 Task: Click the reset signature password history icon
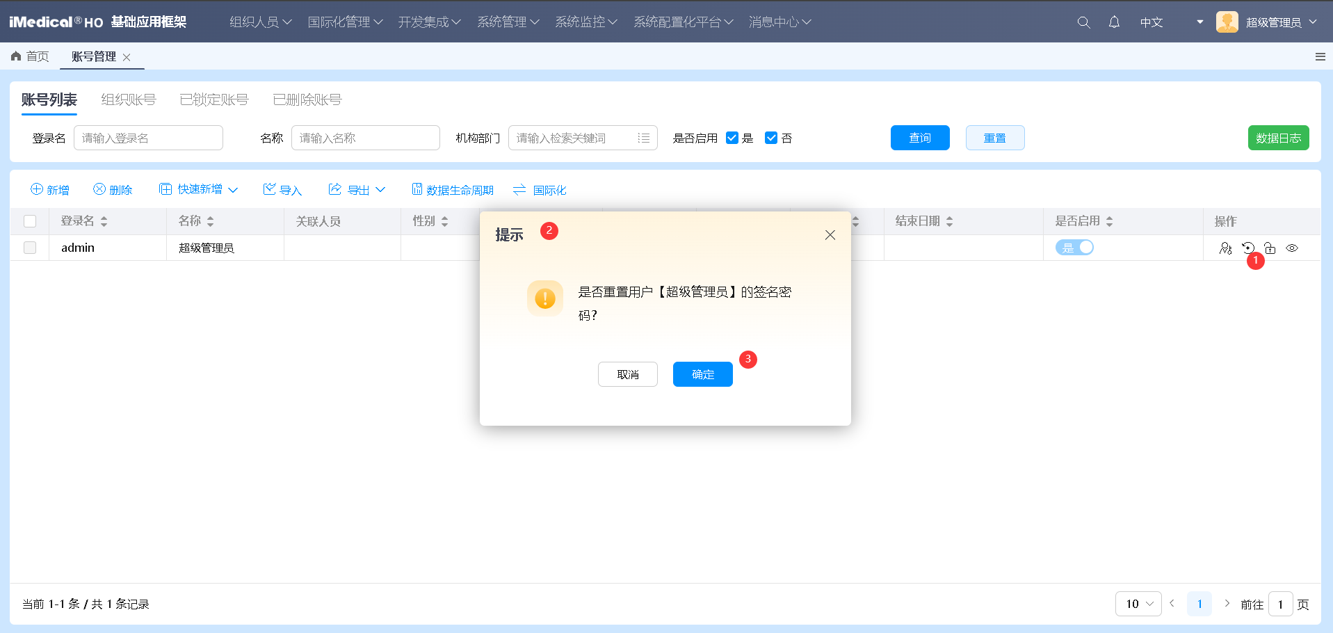[1248, 248]
